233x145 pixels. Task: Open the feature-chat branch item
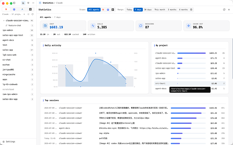pyautogui.click(x=18, y=26)
